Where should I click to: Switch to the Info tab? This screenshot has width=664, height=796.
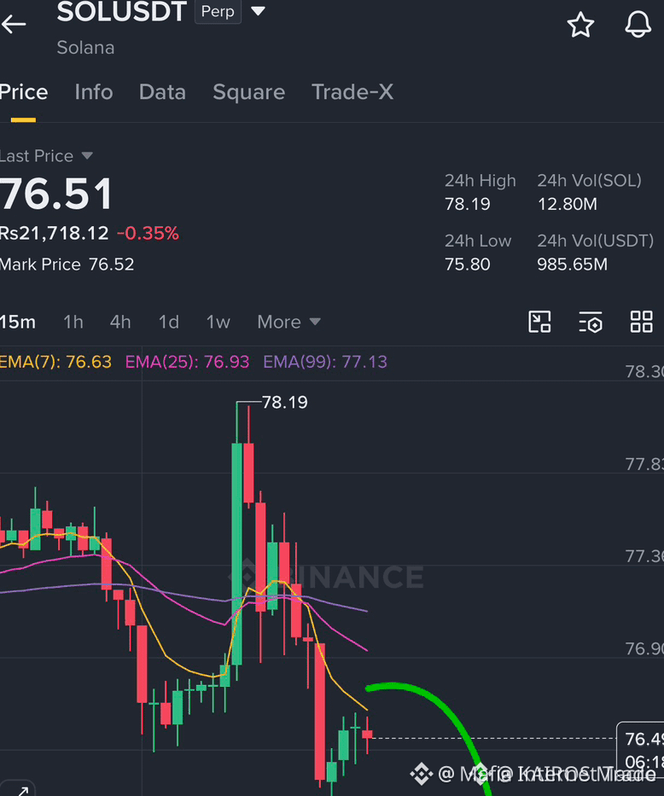93,92
